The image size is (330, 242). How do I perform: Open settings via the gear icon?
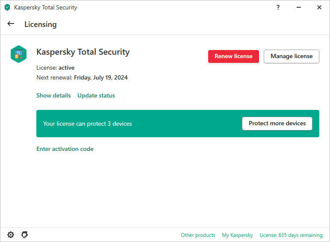pos(11,235)
